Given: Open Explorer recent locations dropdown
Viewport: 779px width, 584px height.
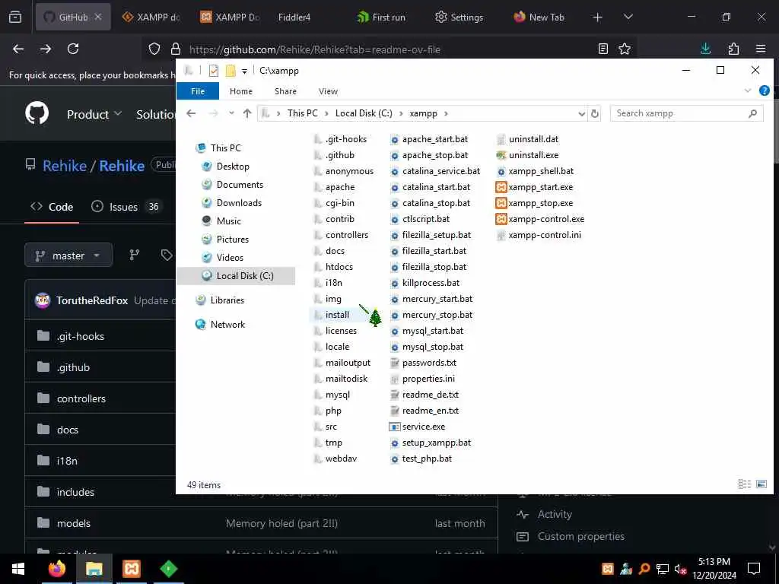Looking at the screenshot, I should click(231, 113).
